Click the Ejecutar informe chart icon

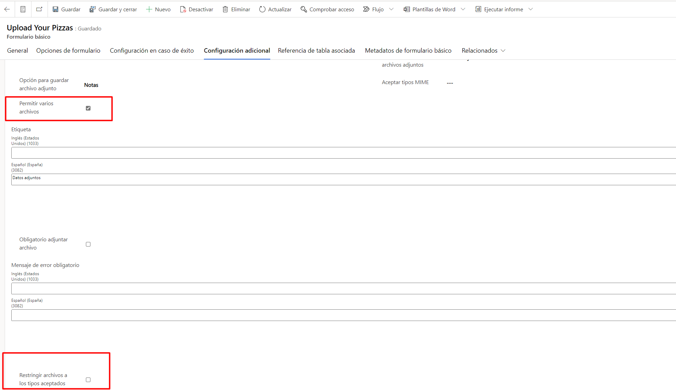coord(478,9)
